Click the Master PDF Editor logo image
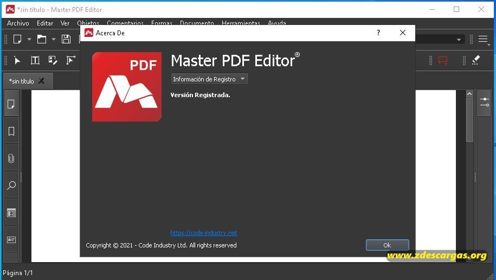Screen dimensions: 496x280 (x=126, y=87)
